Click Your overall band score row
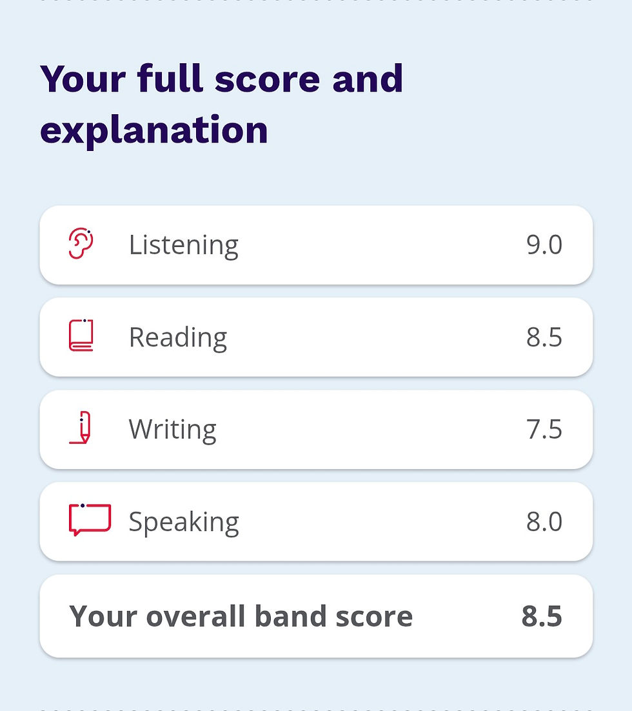Image resolution: width=632 pixels, height=711 pixels. (x=316, y=615)
